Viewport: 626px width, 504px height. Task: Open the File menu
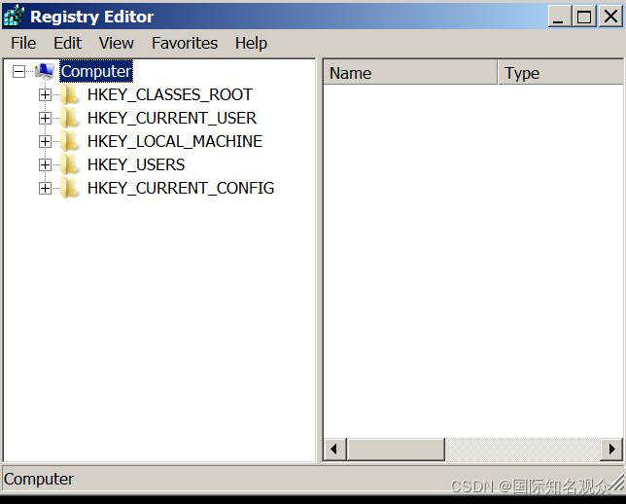click(23, 43)
